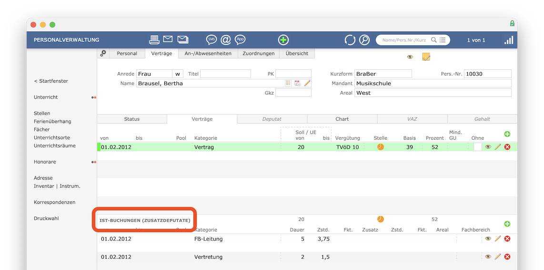Open the SMS speech bubble icon
Viewport: 544px width, 270px height.
[x=212, y=40]
